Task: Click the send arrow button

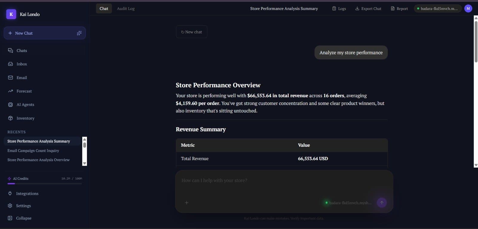Action: [x=382, y=202]
